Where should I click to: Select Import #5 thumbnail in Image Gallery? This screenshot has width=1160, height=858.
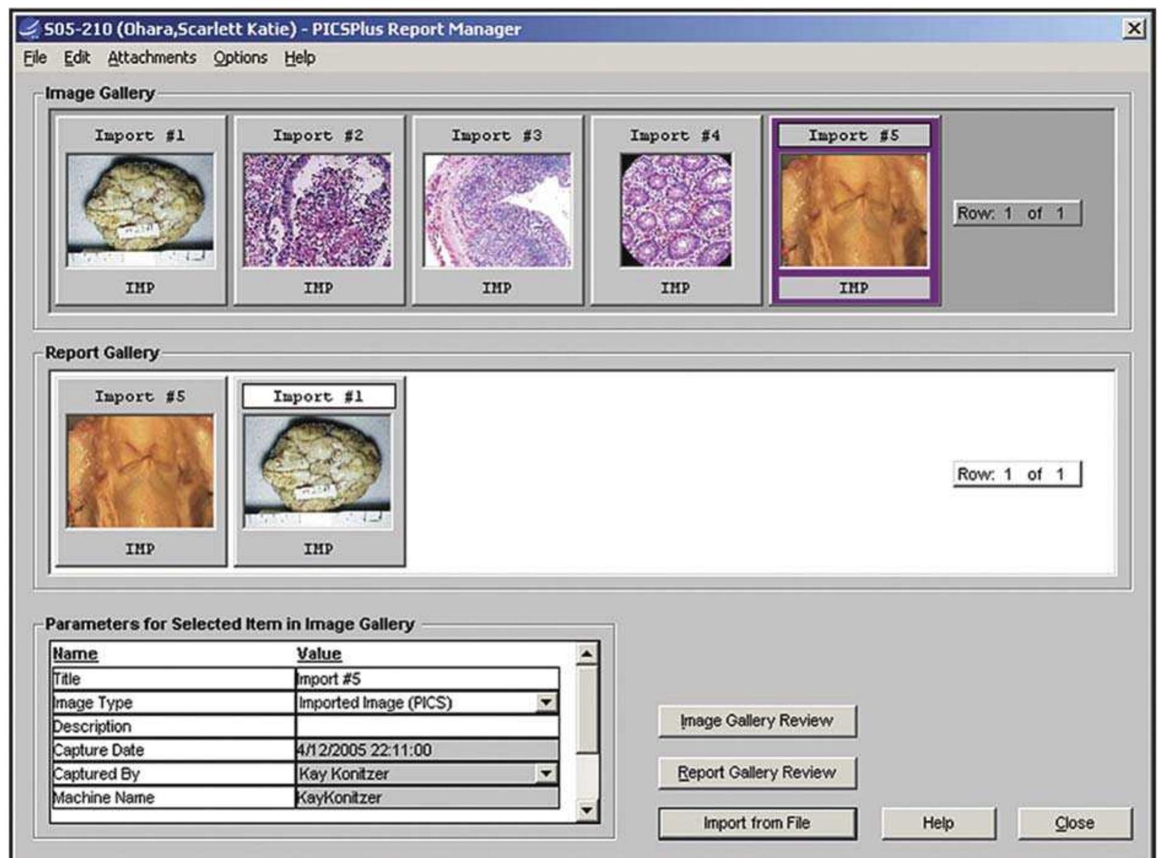pos(854,210)
